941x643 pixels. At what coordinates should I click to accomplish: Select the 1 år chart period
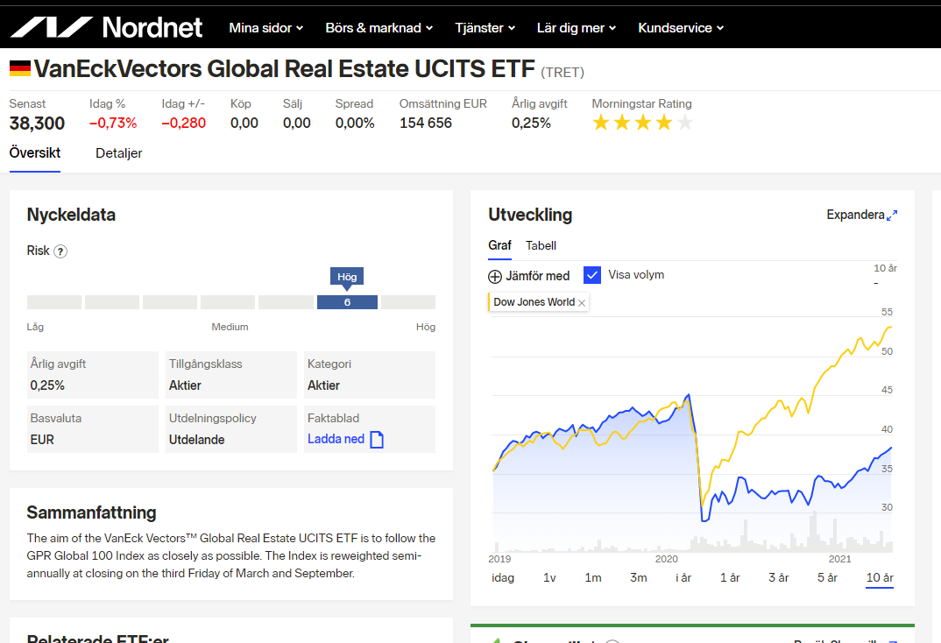[730, 577]
